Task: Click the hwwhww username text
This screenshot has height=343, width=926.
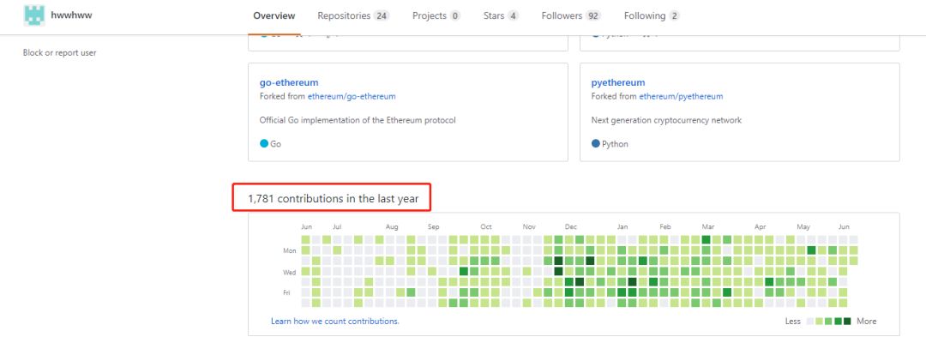Action: click(x=71, y=15)
